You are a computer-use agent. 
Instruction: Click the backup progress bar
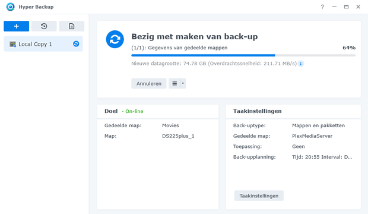(x=243, y=55)
